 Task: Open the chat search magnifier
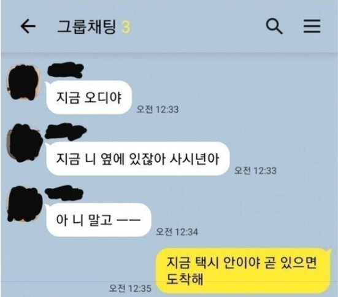click(274, 26)
